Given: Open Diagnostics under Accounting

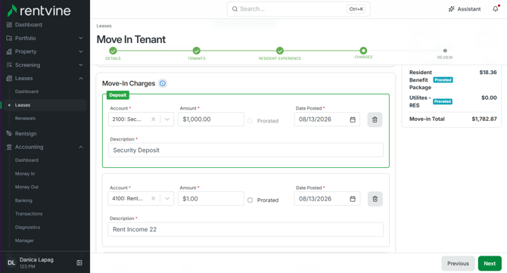Looking at the screenshot, I should point(27,228).
